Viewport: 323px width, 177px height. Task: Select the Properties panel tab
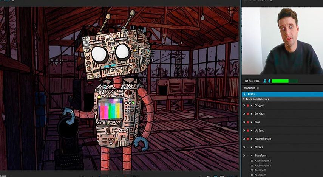(x=249, y=88)
